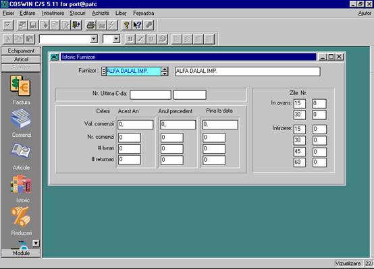Viewport: 374px width, 269px height.
Task: Click the Istoric Furnizori window system icon
Action: tap(55, 57)
